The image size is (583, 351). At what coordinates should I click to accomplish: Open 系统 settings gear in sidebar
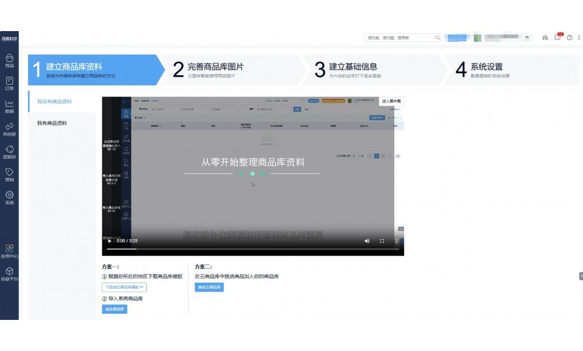coord(9,197)
